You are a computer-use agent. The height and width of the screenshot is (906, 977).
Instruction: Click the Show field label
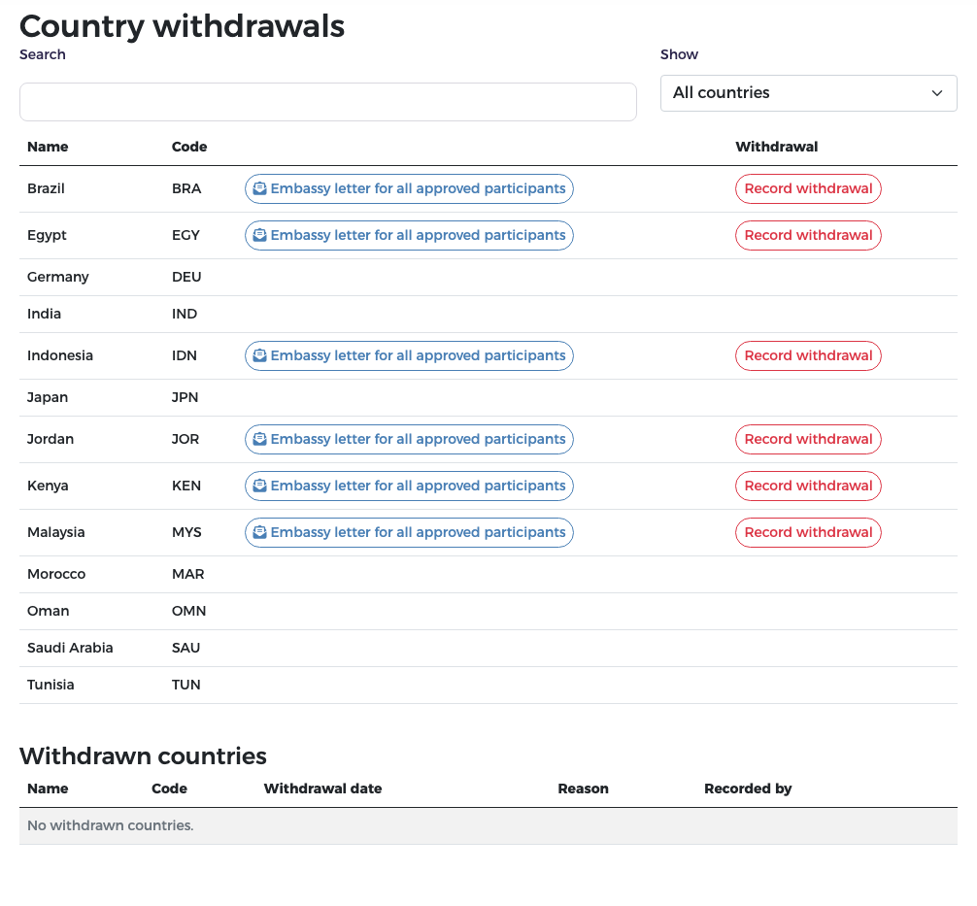(x=679, y=54)
